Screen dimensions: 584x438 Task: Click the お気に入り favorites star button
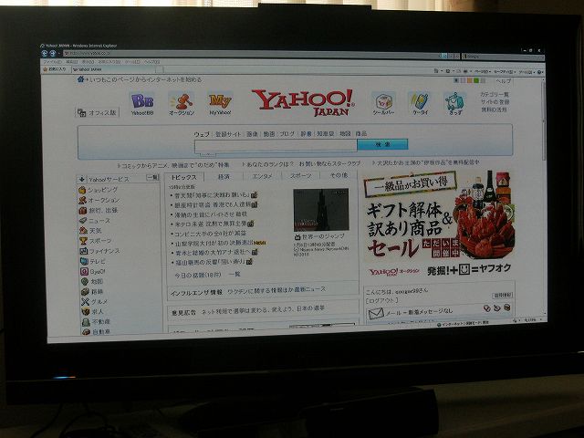click(55, 69)
